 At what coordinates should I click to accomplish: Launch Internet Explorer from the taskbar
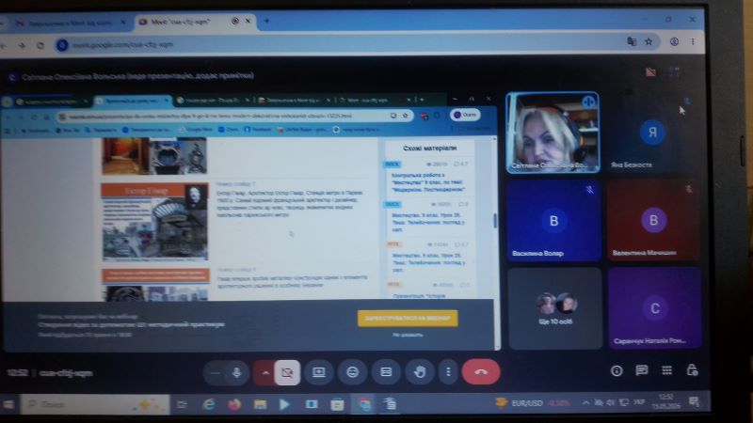tap(208, 405)
